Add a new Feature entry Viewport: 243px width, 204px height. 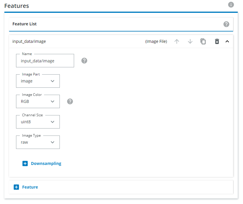click(26, 187)
